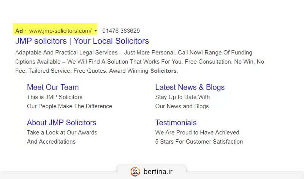Click the bertina.ir watermark text
Screen dimensions: 304x179
point(158,171)
